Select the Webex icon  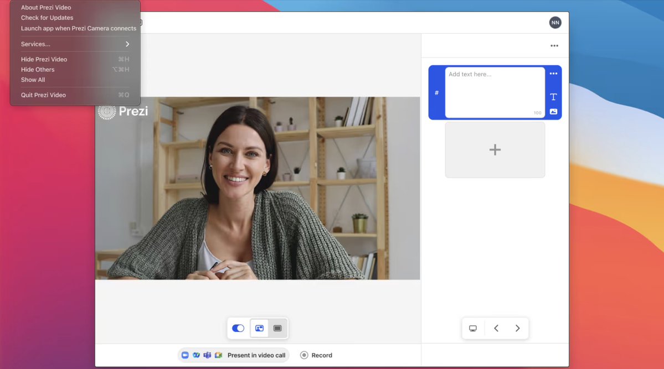click(197, 355)
